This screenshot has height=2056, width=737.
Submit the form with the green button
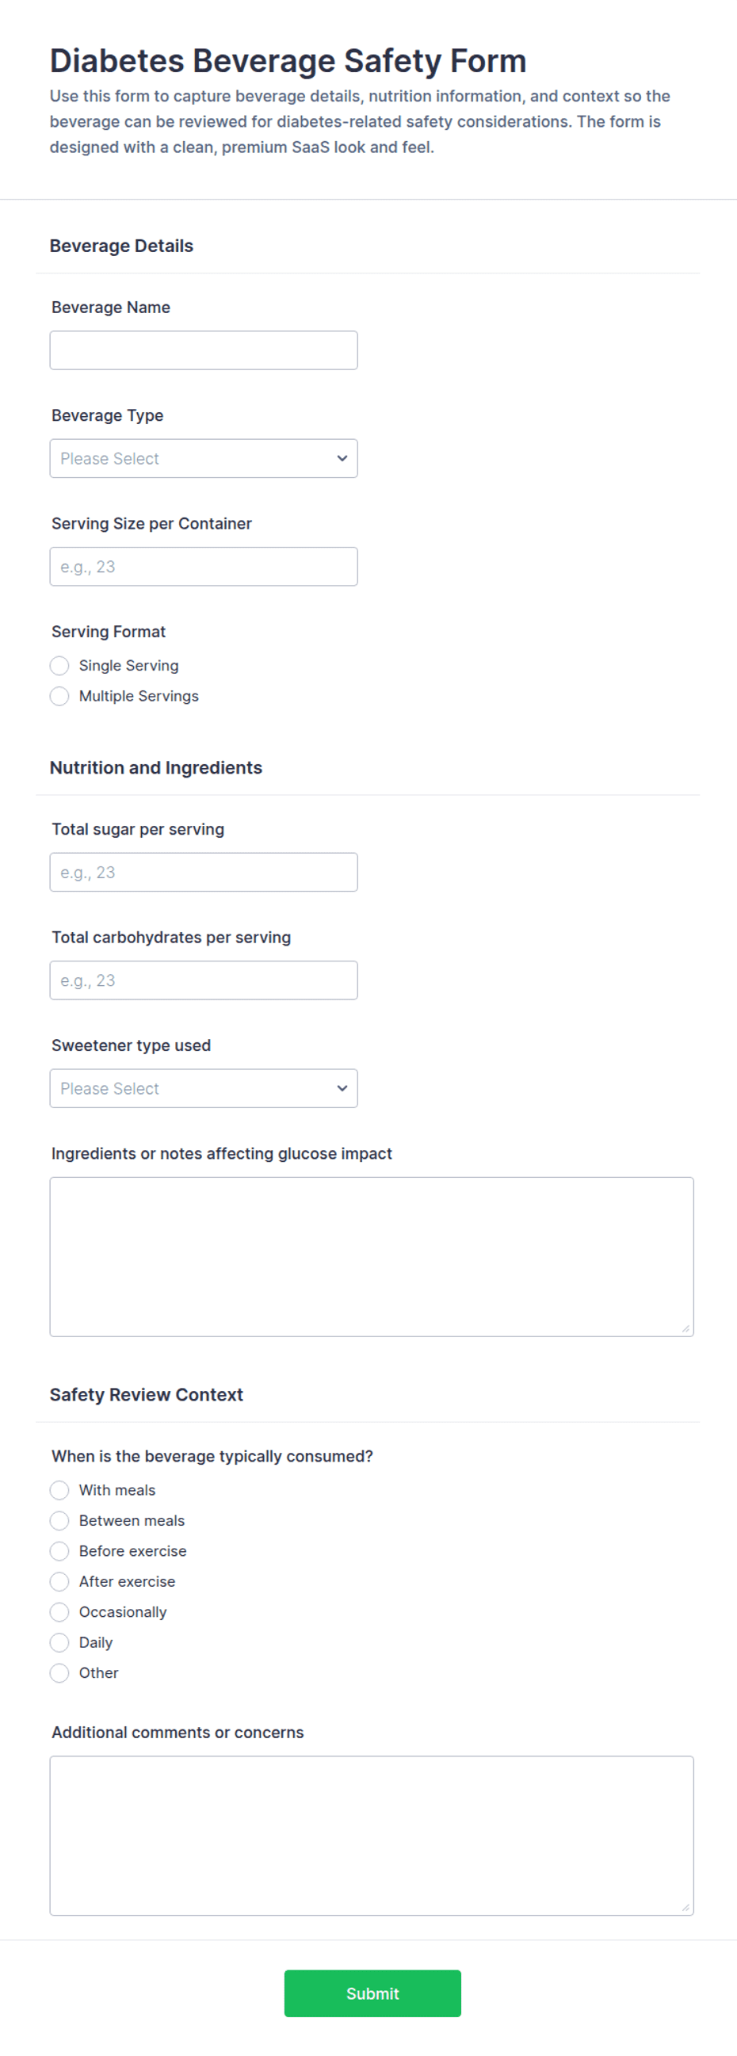pos(372,1993)
